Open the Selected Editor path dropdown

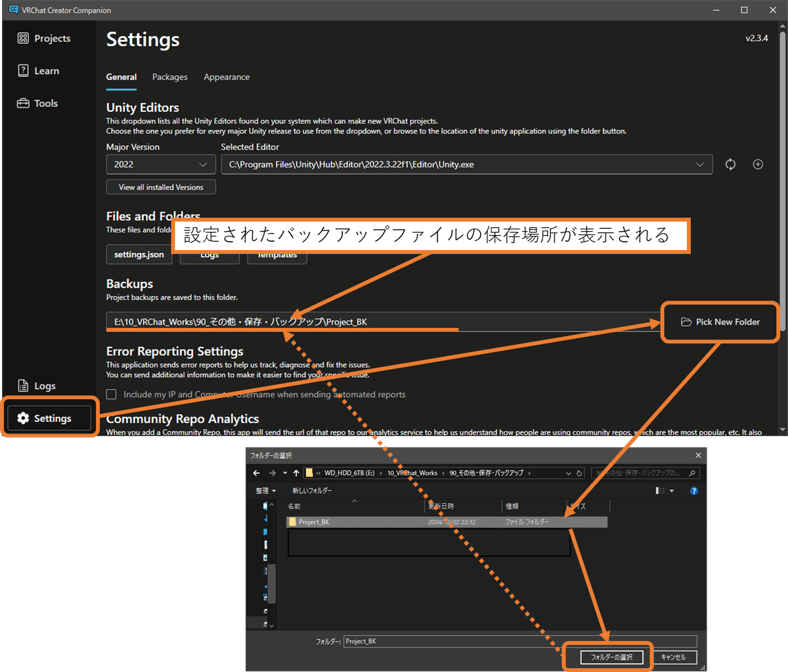467,164
